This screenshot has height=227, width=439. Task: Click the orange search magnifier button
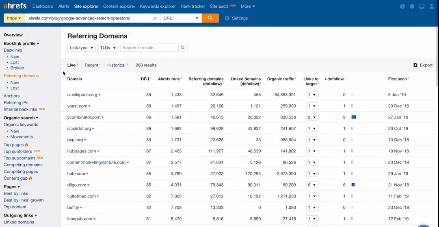pos(210,18)
